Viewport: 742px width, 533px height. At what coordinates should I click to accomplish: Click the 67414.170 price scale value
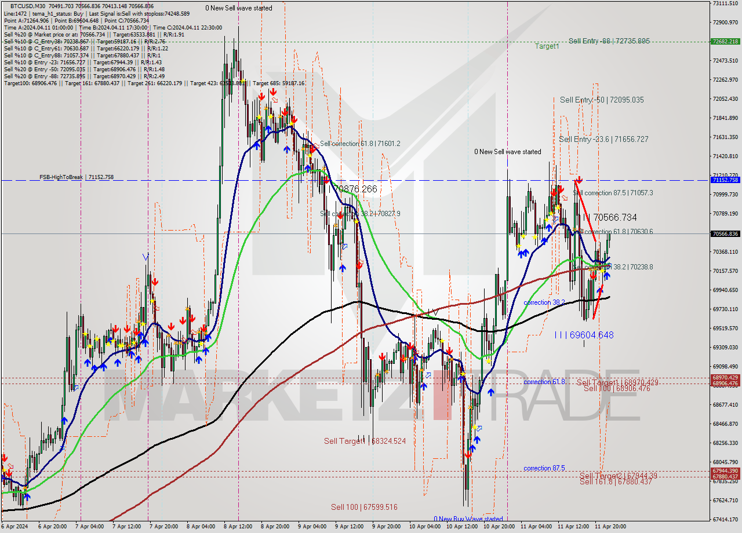pos(725,519)
